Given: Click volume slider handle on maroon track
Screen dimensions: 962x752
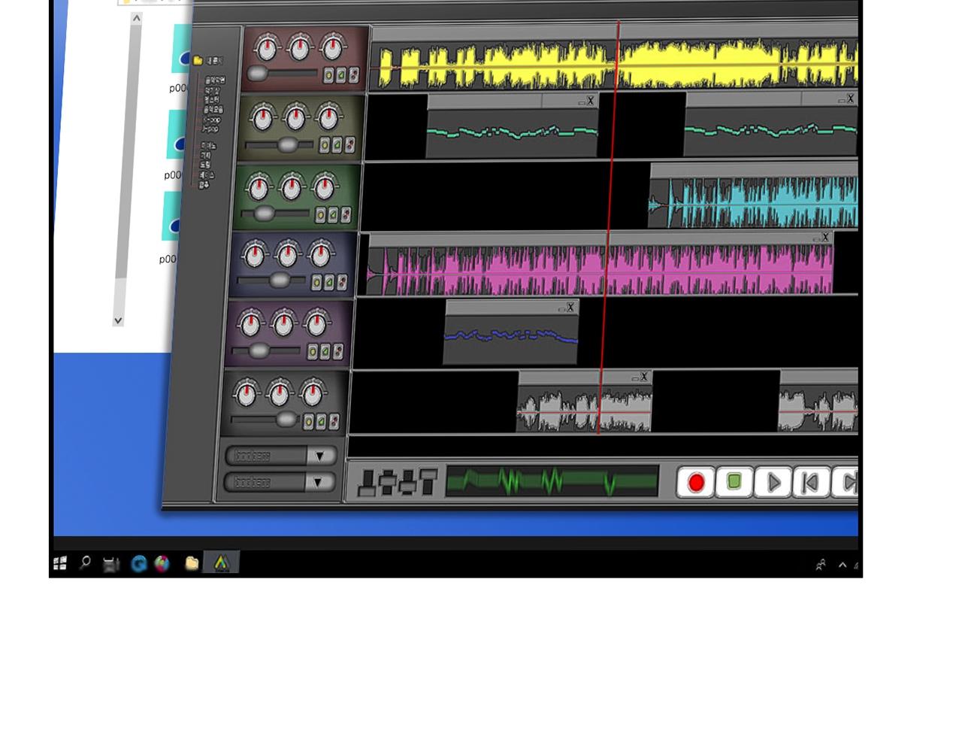Looking at the screenshot, I should (258, 74).
